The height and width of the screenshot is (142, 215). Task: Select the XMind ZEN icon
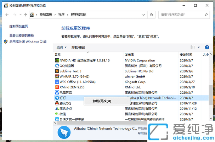(x=57, y=87)
